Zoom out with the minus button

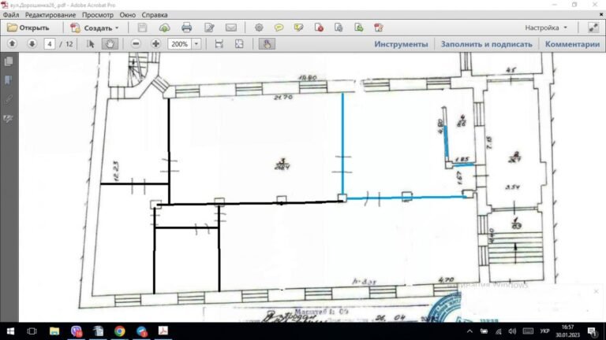(x=136, y=43)
